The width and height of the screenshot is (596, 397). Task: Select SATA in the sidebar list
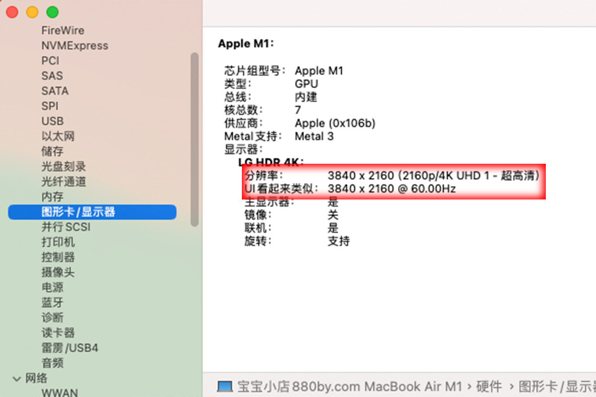click(55, 91)
